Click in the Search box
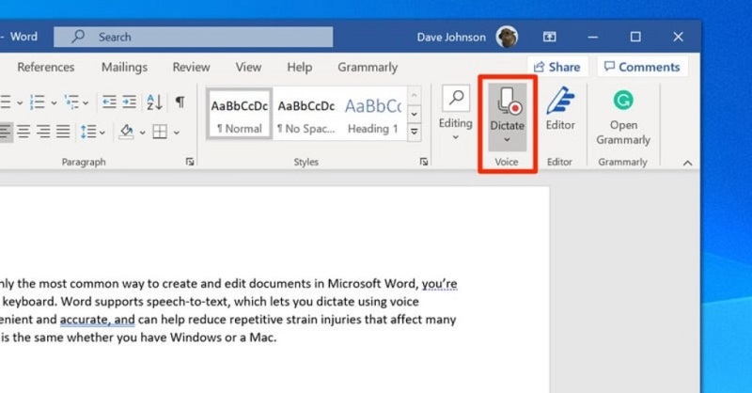This screenshot has width=752, height=393. pyautogui.click(x=193, y=37)
